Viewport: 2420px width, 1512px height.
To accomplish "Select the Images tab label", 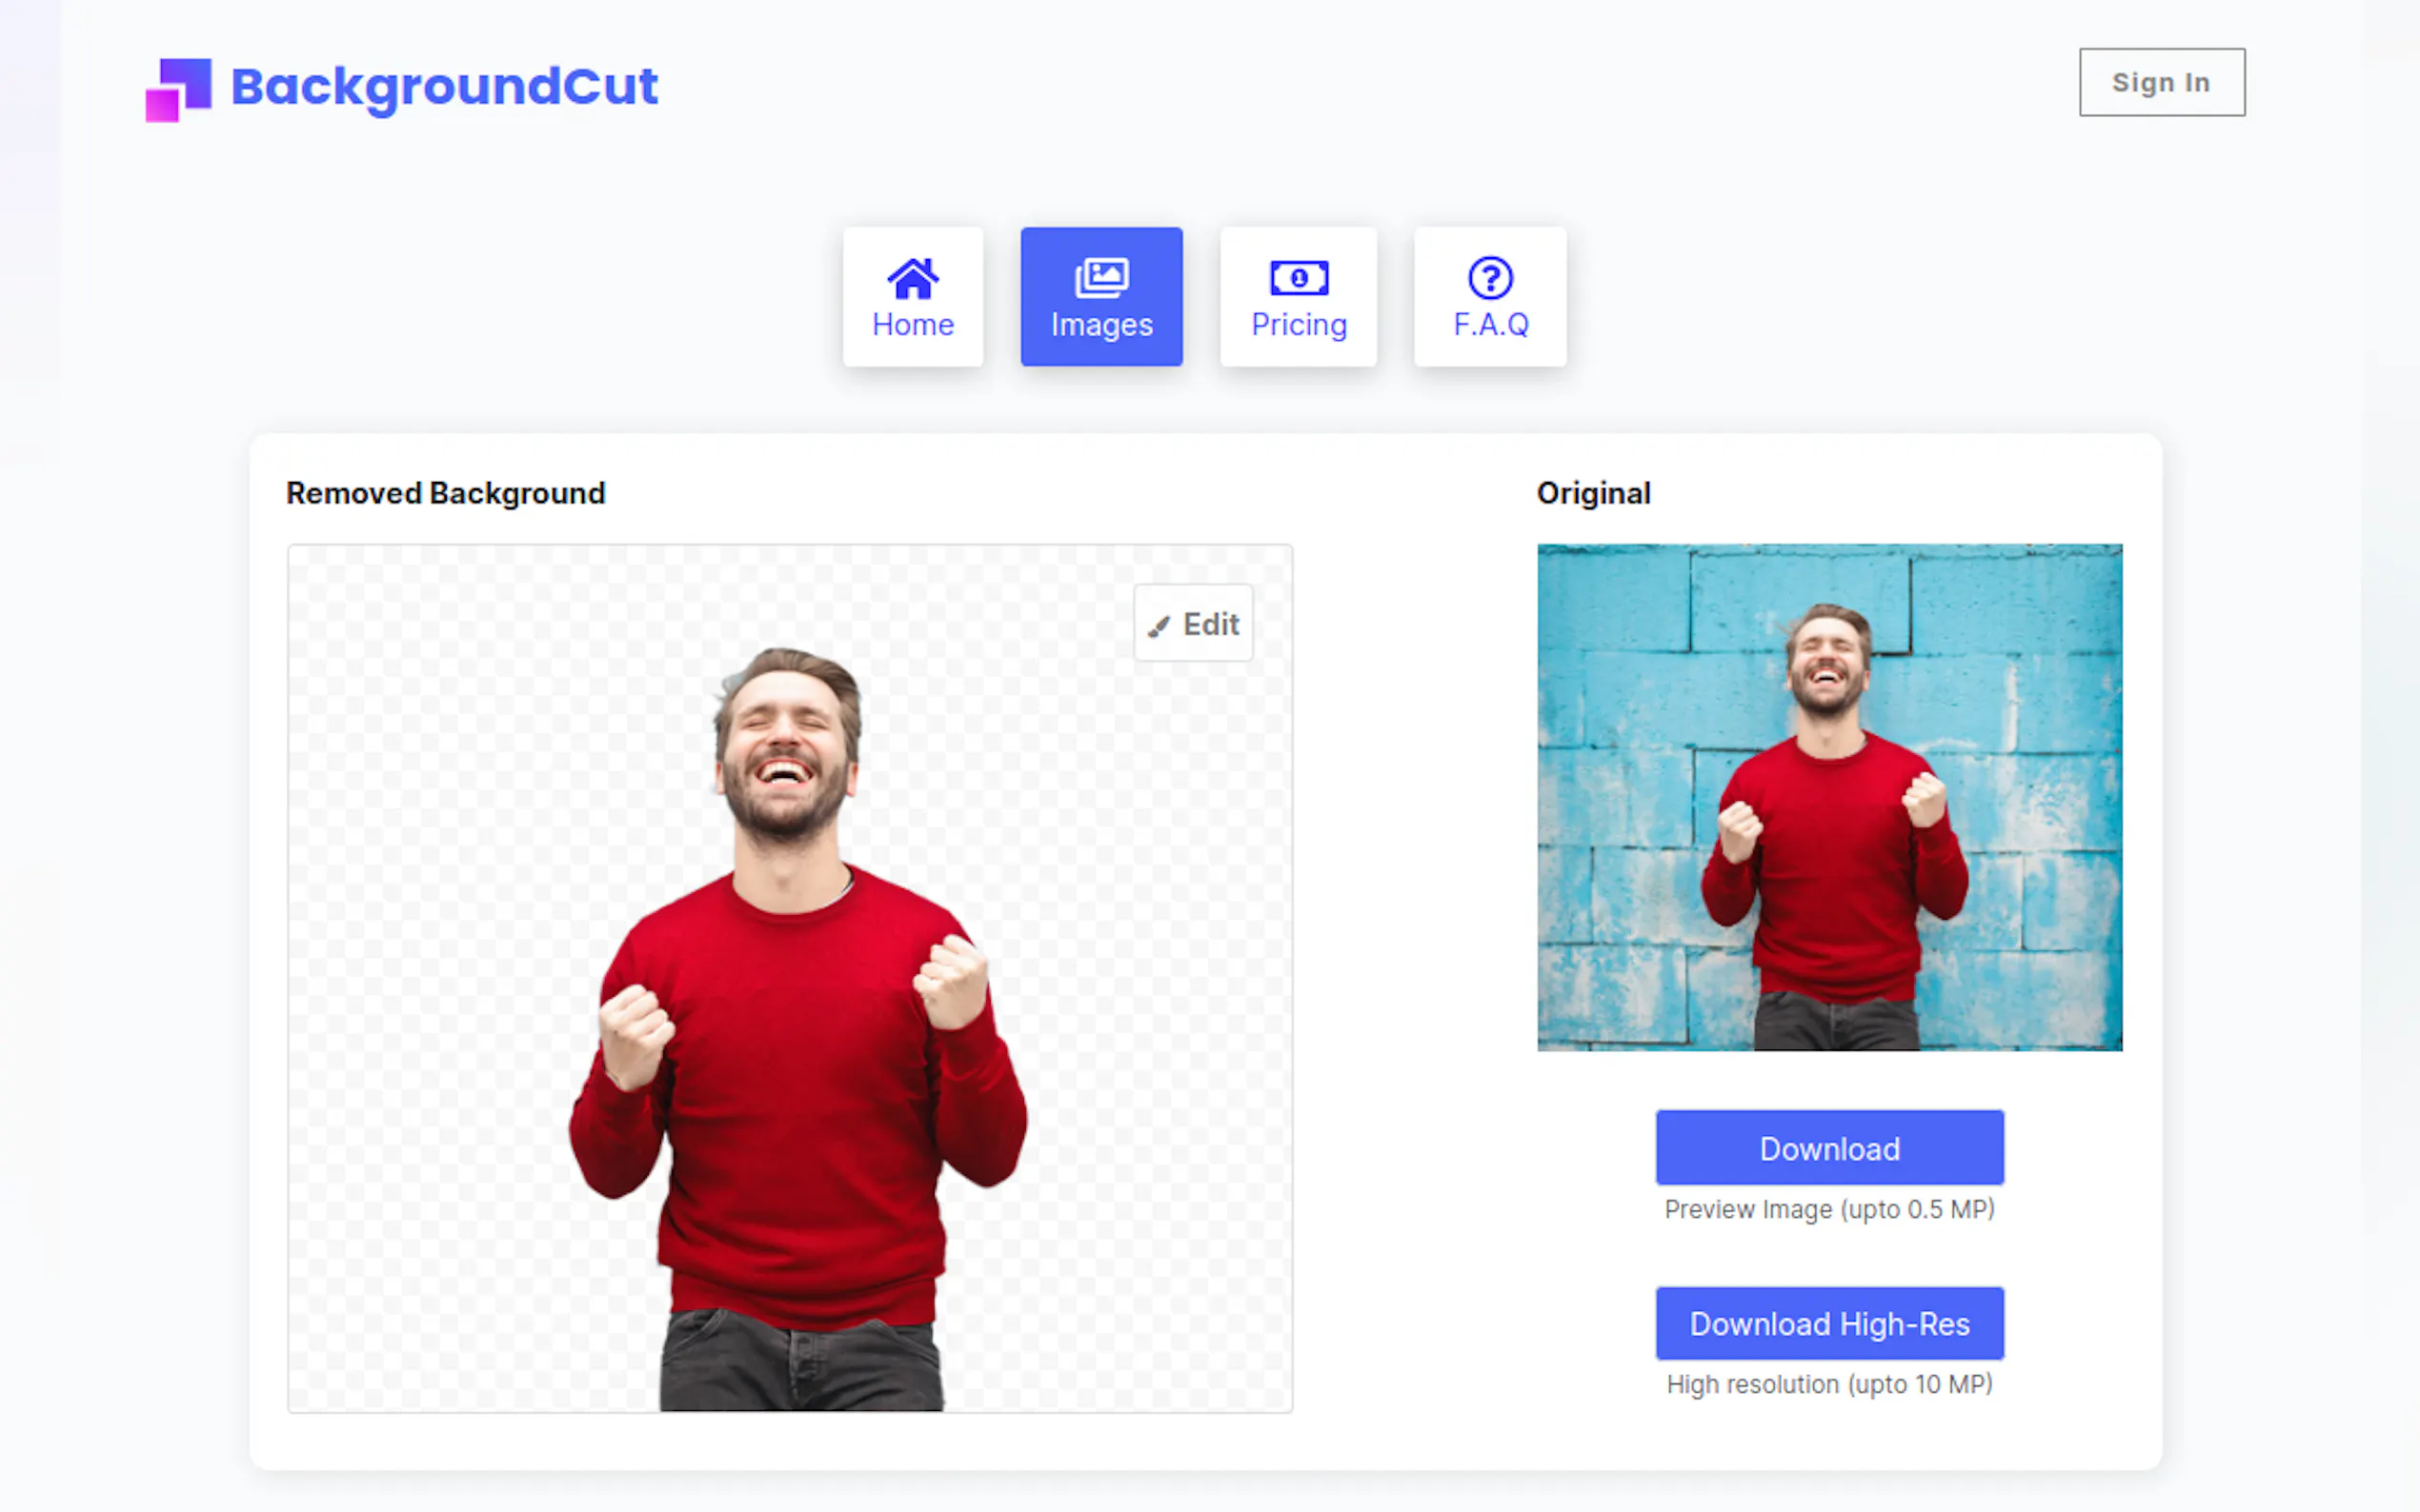I will click(x=1100, y=325).
